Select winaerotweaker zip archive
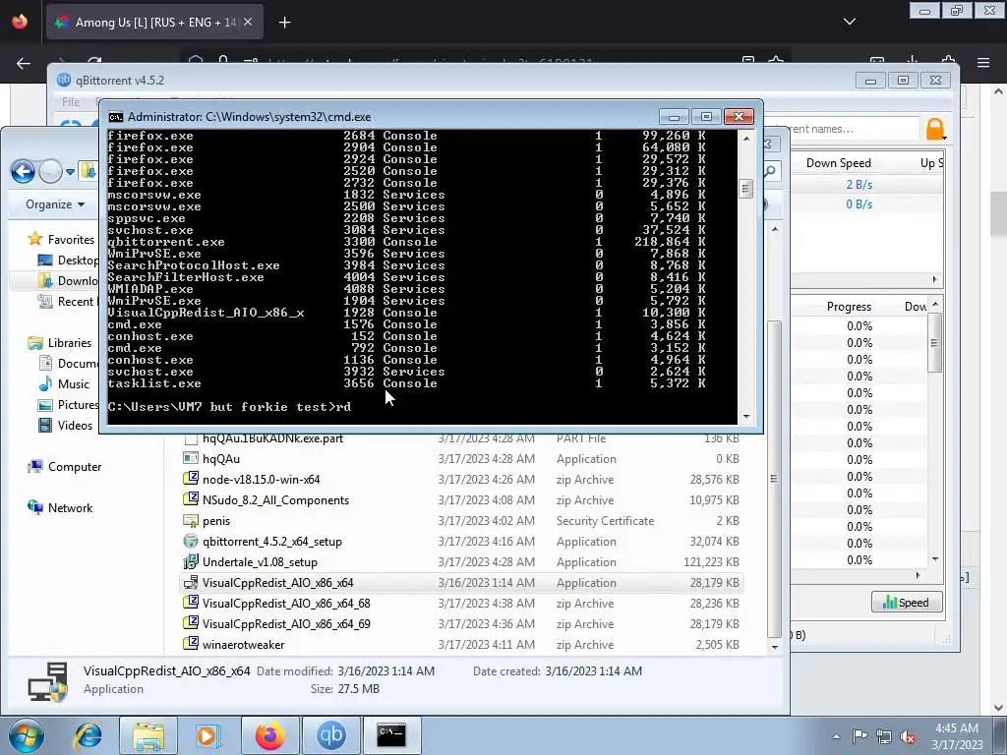Viewport: 1007px width, 755px height. pos(461,644)
